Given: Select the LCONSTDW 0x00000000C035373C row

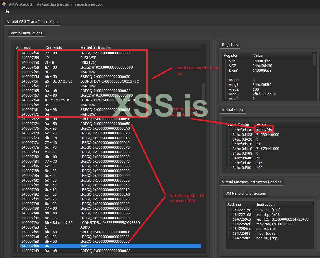Looking at the screenshot, I should (x=111, y=81).
